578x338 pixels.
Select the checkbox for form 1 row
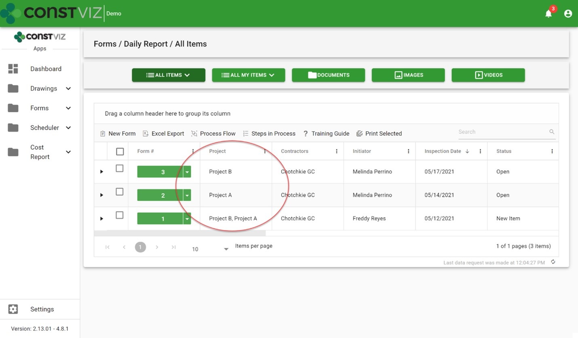coord(120,215)
